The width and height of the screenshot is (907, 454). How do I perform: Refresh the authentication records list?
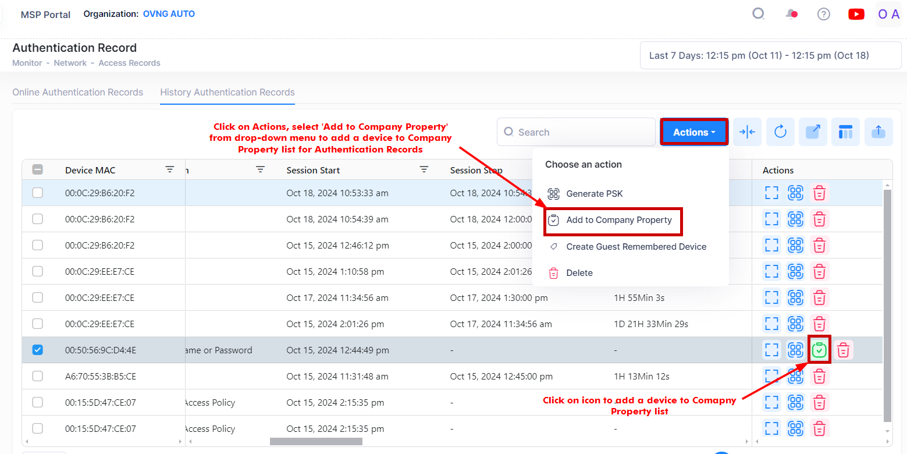point(780,132)
